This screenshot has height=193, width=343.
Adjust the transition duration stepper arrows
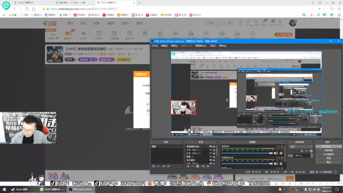[x=312, y=156]
